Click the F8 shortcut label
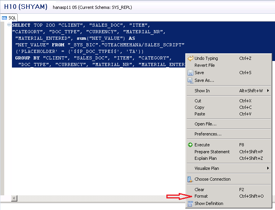275x210 pixels. click(x=241, y=145)
